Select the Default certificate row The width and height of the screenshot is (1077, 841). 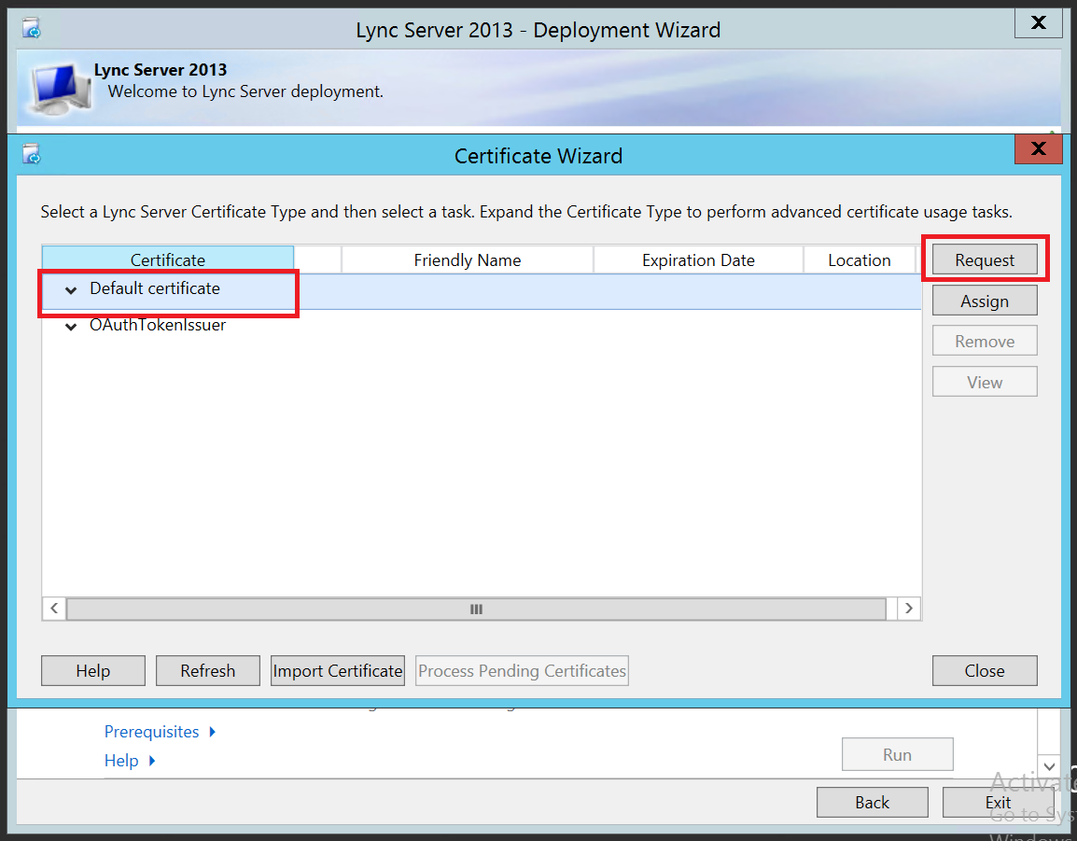tap(481, 291)
